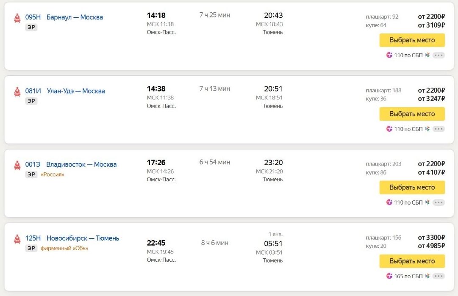Viewport: 458px width, 296px height.
Task: Click the cashback plus icon under train 095Н
Action: click(389, 55)
